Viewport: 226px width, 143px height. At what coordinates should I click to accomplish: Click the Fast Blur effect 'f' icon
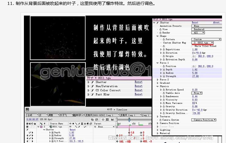(93, 94)
